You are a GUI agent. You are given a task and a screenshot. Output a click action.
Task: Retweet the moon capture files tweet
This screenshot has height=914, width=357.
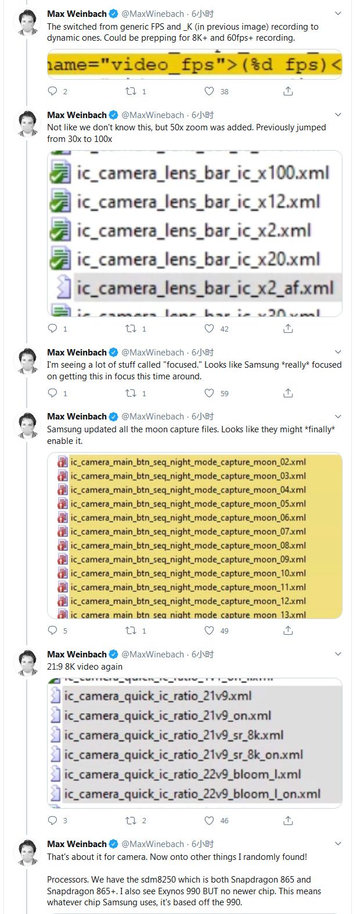(132, 631)
